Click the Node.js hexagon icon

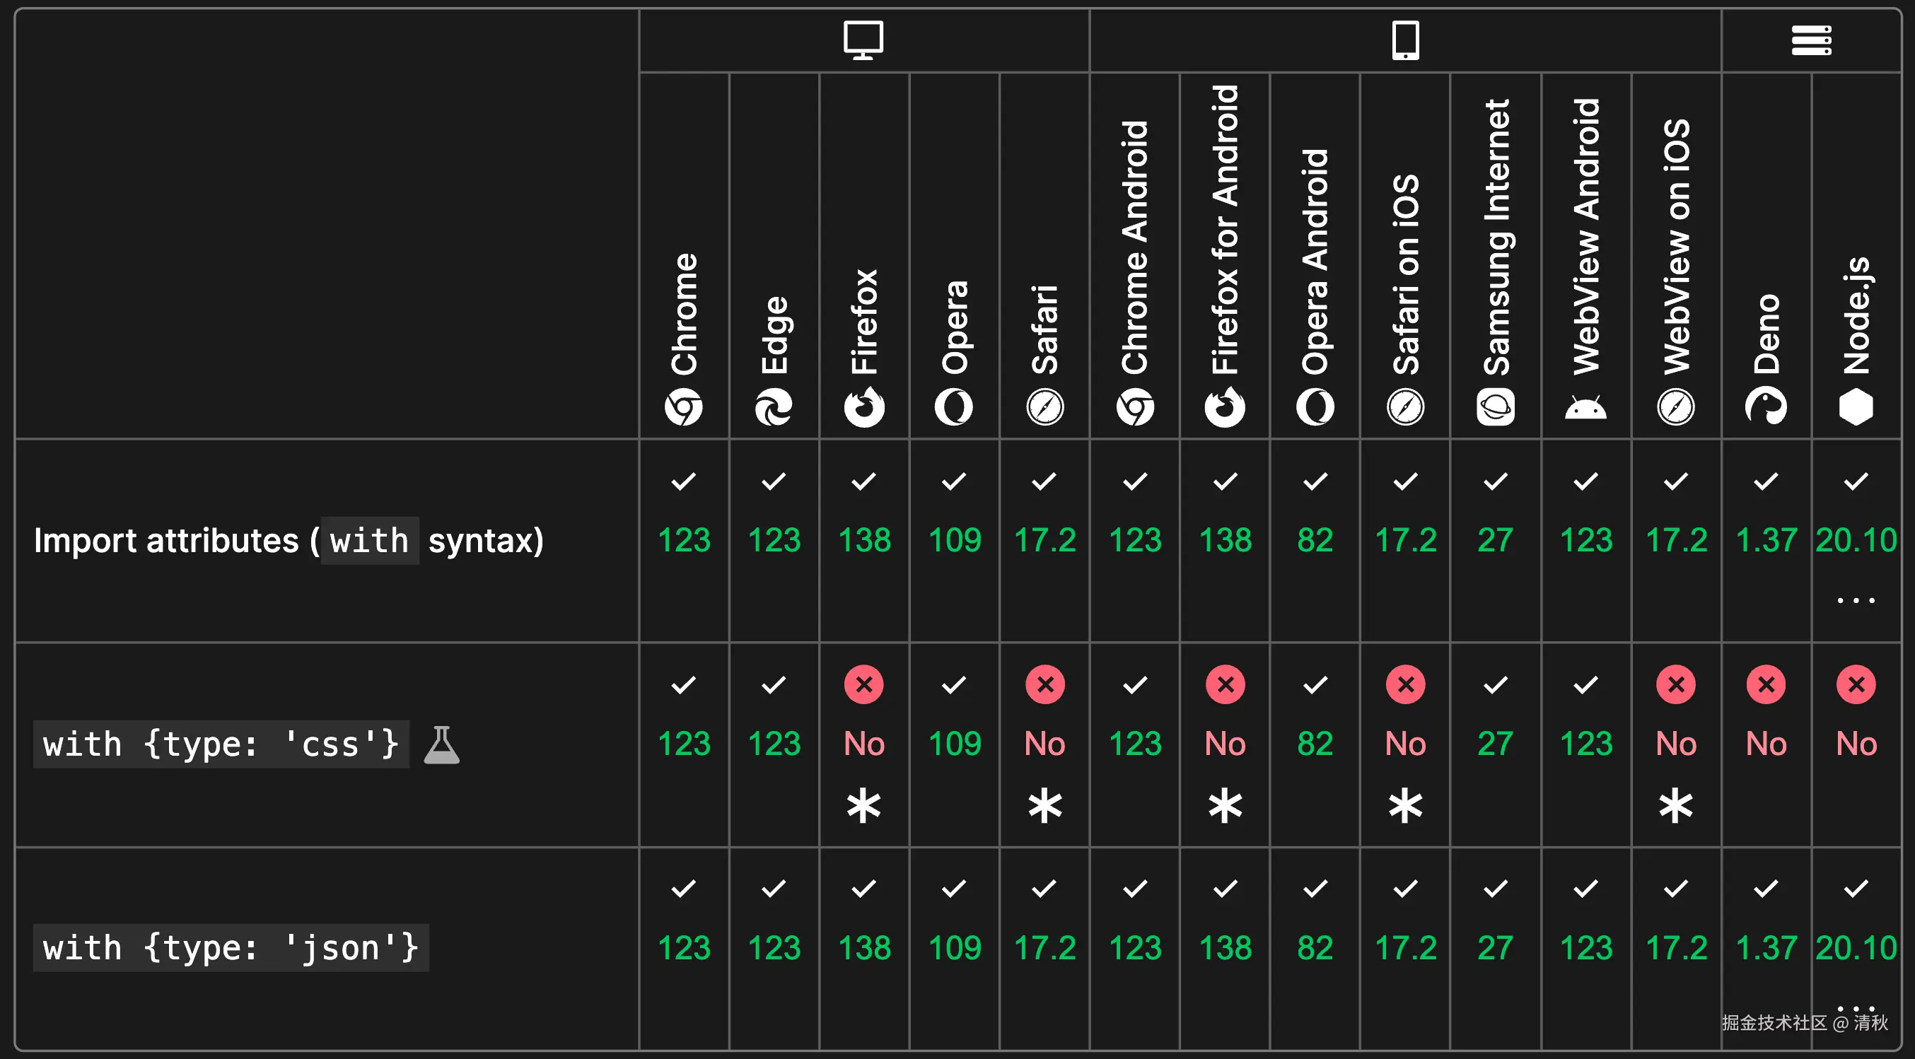(1856, 406)
